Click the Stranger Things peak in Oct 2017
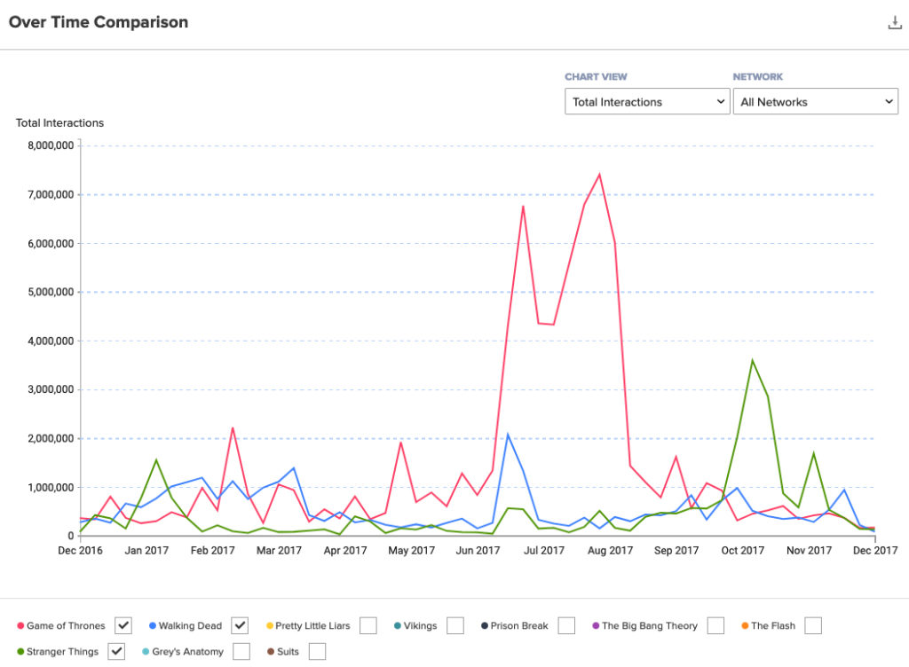Screen dimensions: 909x667 pos(753,360)
